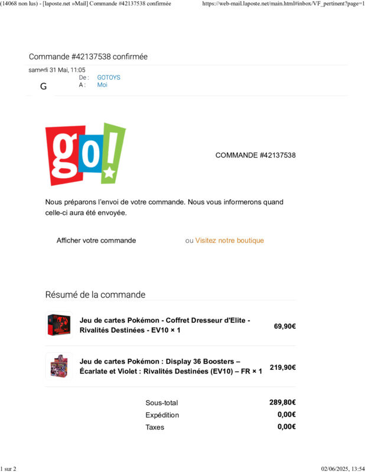Screen dimensions: 365x472
Task: Select the Display 36 Boosters product title
Action: coord(171,366)
